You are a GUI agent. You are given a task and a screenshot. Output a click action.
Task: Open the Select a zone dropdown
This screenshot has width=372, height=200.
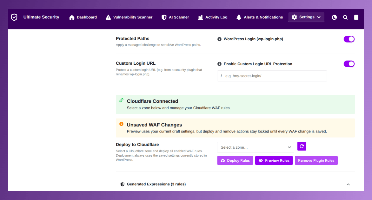coord(256,147)
